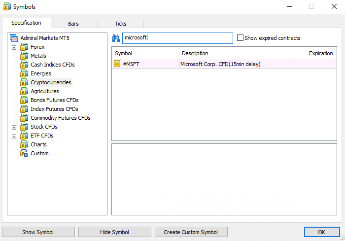
Task: Click the #MSFT symbol dollar icon
Action: point(117,64)
